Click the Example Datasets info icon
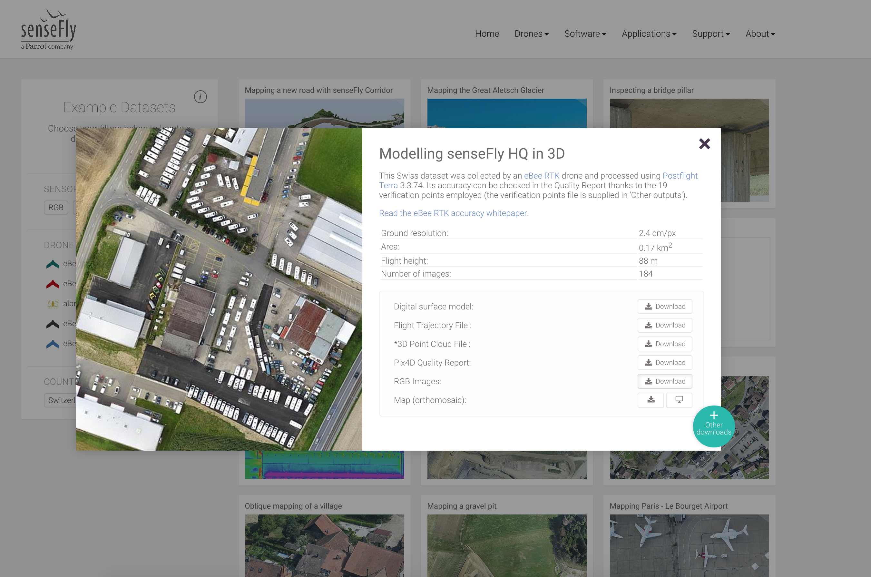This screenshot has height=577, width=871. coord(200,97)
